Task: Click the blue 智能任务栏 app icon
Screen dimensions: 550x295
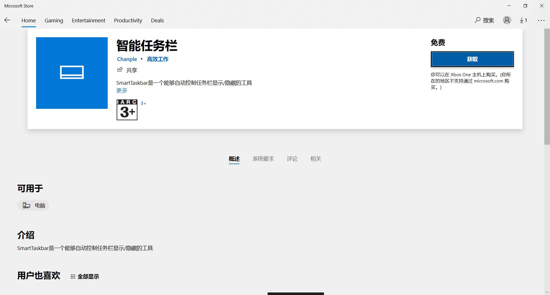Action: (72, 73)
